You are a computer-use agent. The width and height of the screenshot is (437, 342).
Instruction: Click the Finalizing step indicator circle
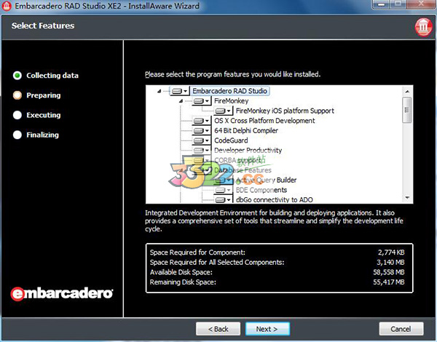coord(17,135)
